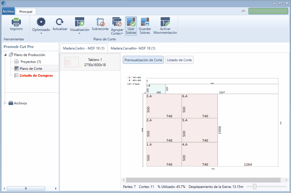
Task: Select piece 5.A in cut plan
Action: tap(200, 130)
